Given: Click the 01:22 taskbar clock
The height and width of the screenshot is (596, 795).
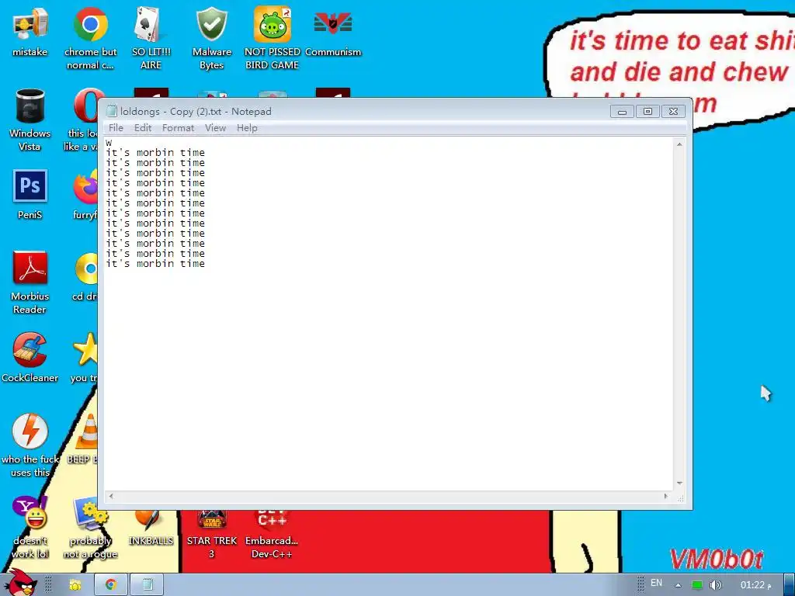Looking at the screenshot, I should [756, 585].
